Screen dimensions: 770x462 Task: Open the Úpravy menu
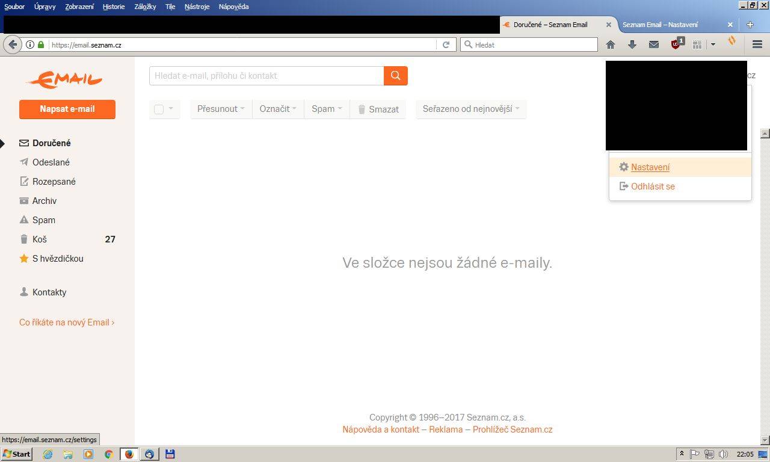tap(45, 7)
